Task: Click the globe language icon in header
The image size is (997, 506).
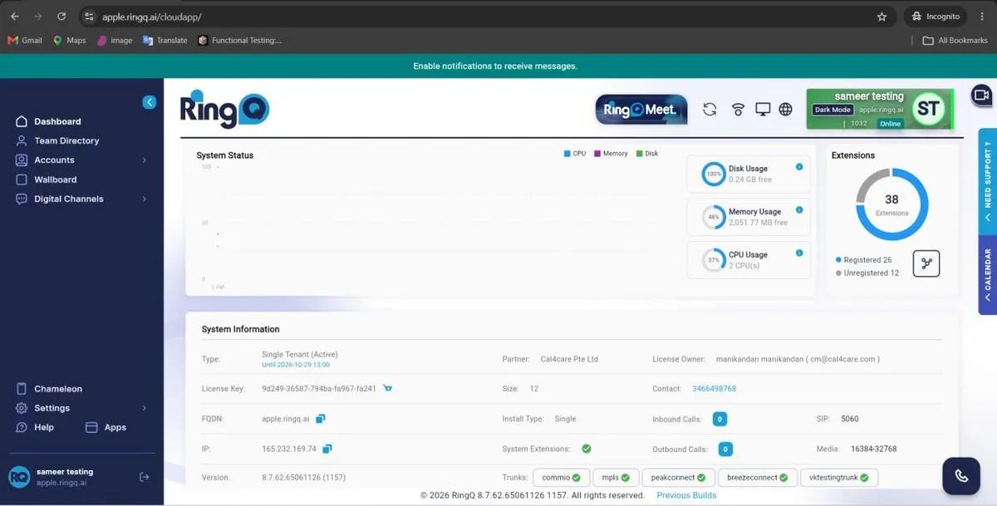Action: pos(785,110)
